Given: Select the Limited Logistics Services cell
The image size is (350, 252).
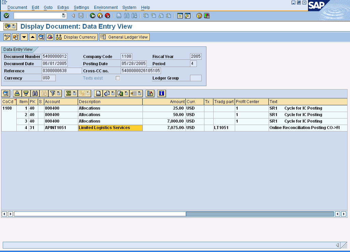Looking at the screenshot, I should 110,128.
